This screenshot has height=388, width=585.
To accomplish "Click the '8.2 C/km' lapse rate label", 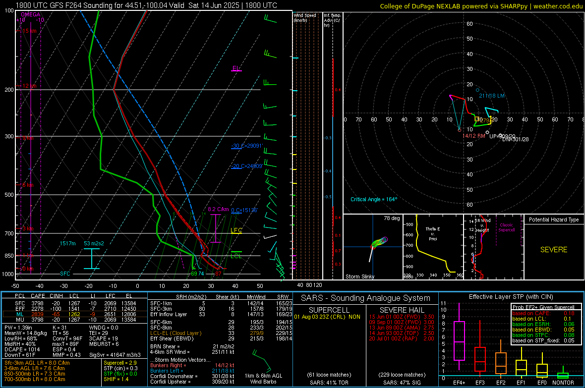I will (218, 209).
